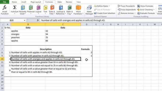Select cell with value 75
This screenshot has width=162, height=91.
pyautogui.click(x=63, y=37)
